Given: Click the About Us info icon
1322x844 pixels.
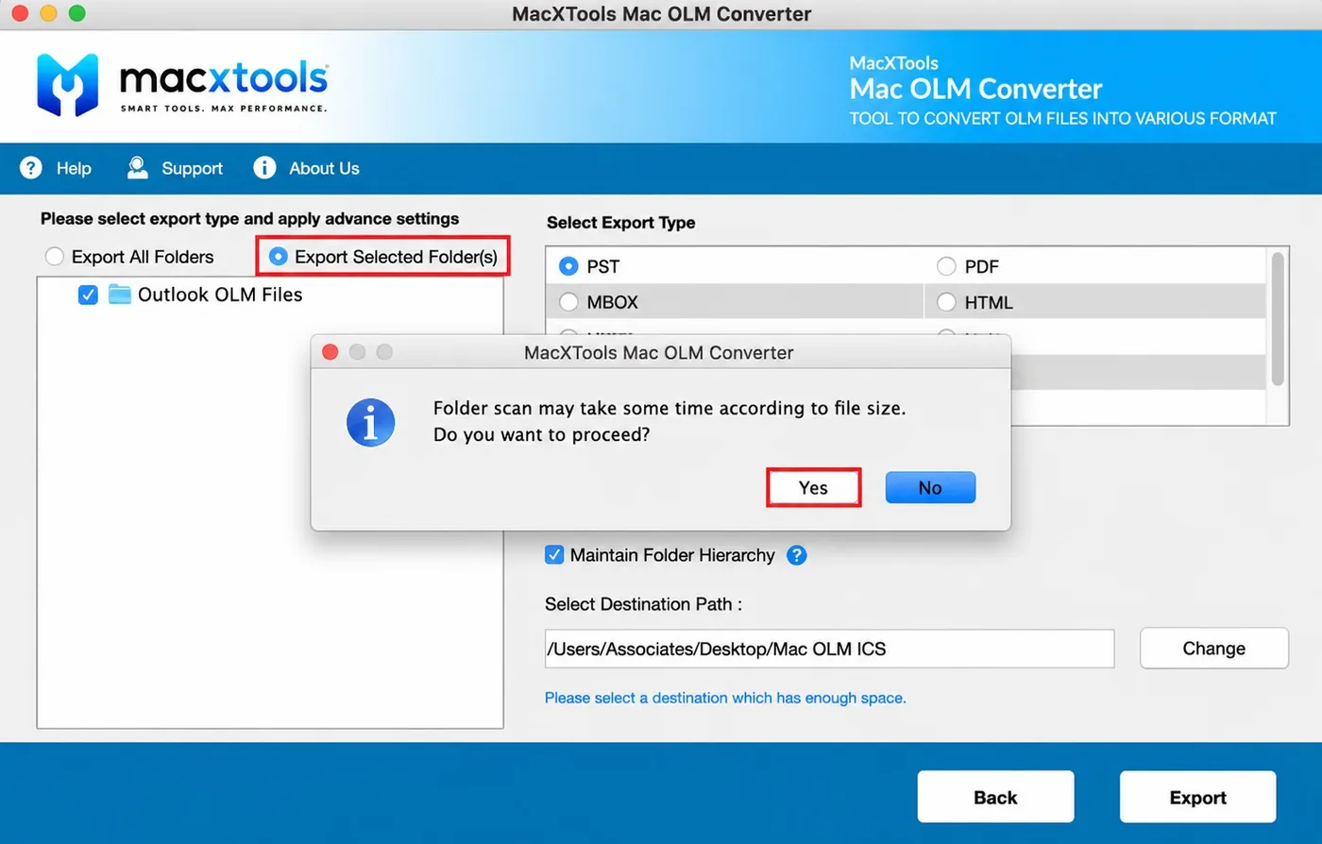Looking at the screenshot, I should (x=264, y=168).
